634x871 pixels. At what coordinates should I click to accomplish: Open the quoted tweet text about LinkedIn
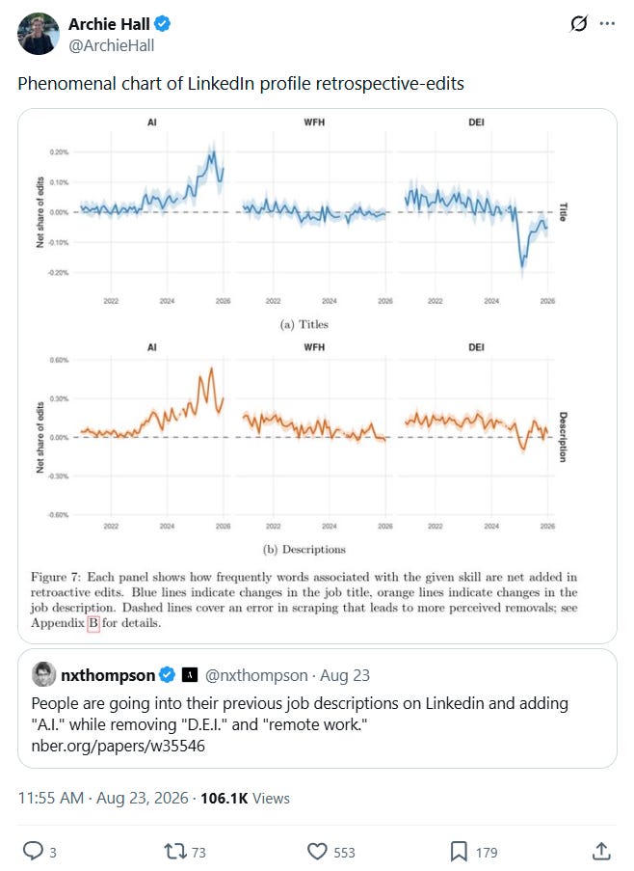pos(300,724)
